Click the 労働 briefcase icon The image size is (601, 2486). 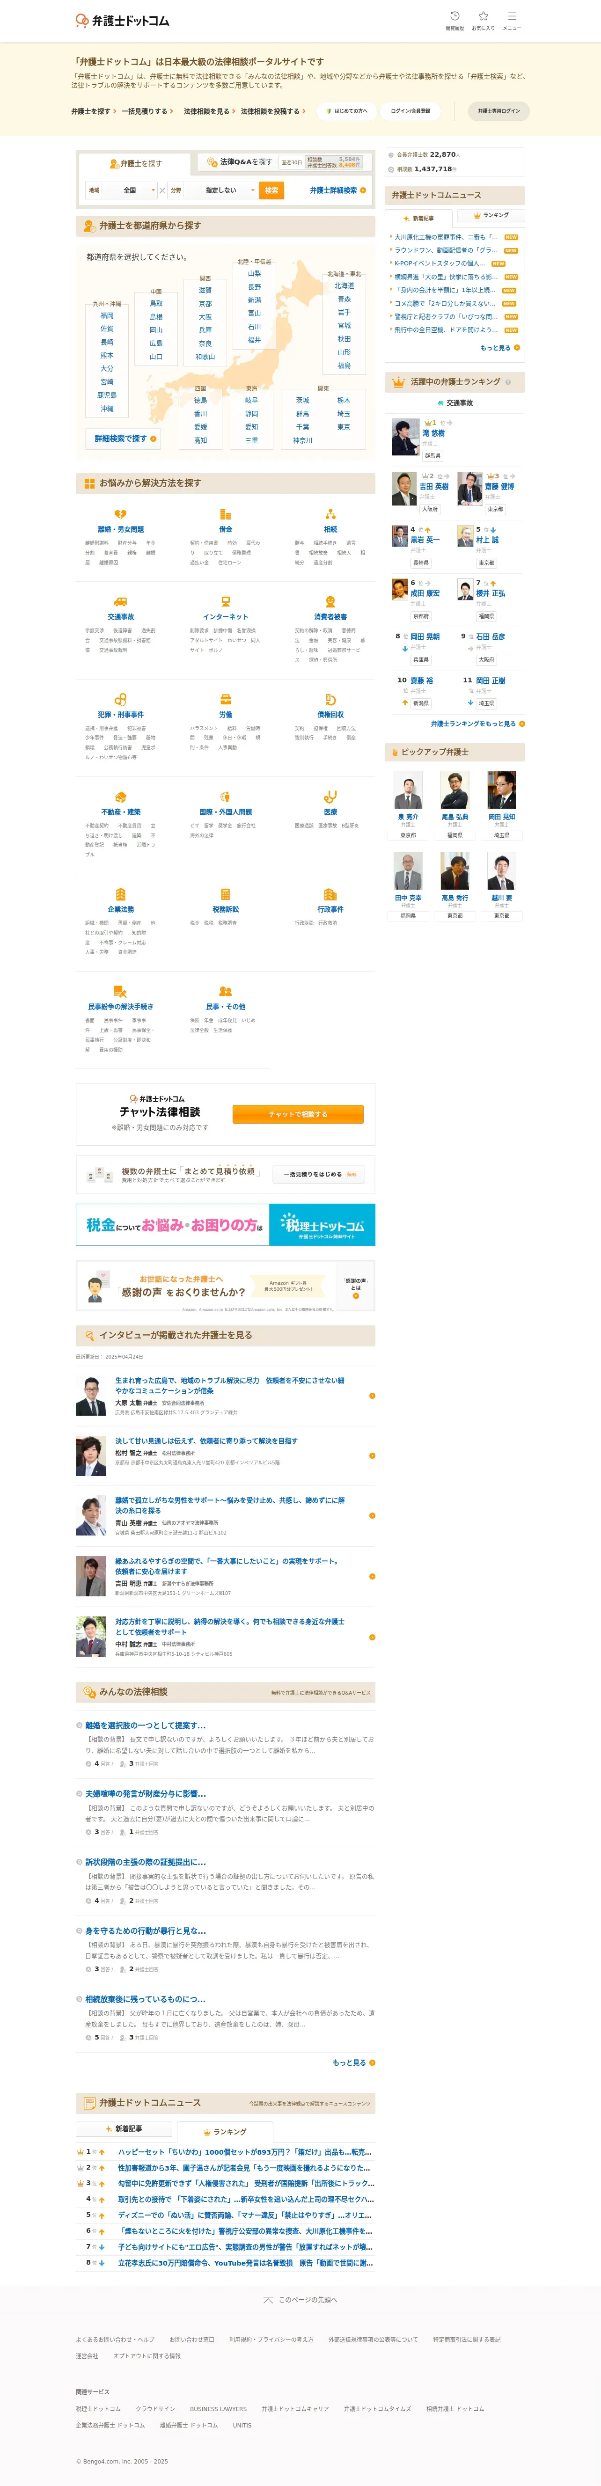225,699
